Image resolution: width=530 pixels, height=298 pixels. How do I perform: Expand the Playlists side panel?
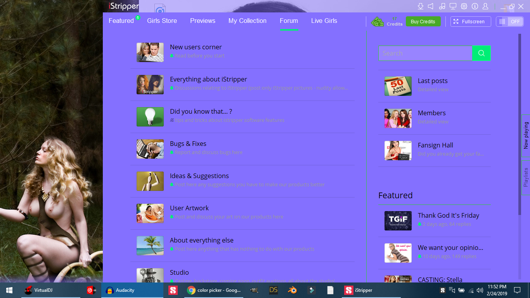pos(526,177)
